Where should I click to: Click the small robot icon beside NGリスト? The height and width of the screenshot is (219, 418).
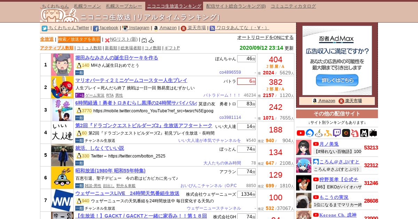(x=151, y=40)
